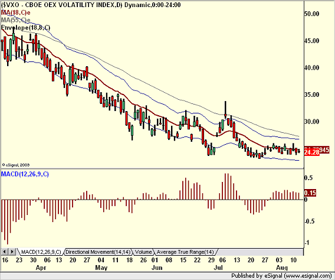Click the May month label on time axis

(101, 268)
